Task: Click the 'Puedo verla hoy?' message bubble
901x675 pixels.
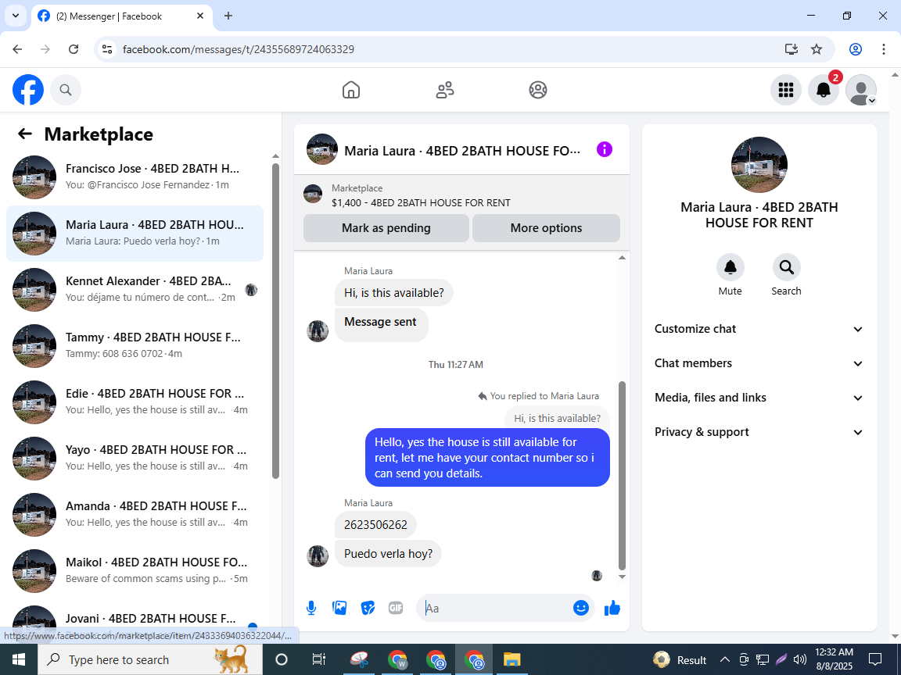Action: 388,554
